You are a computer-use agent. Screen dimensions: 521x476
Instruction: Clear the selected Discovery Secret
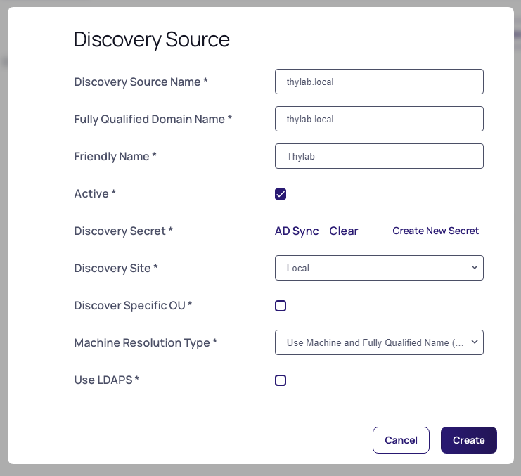(x=344, y=231)
